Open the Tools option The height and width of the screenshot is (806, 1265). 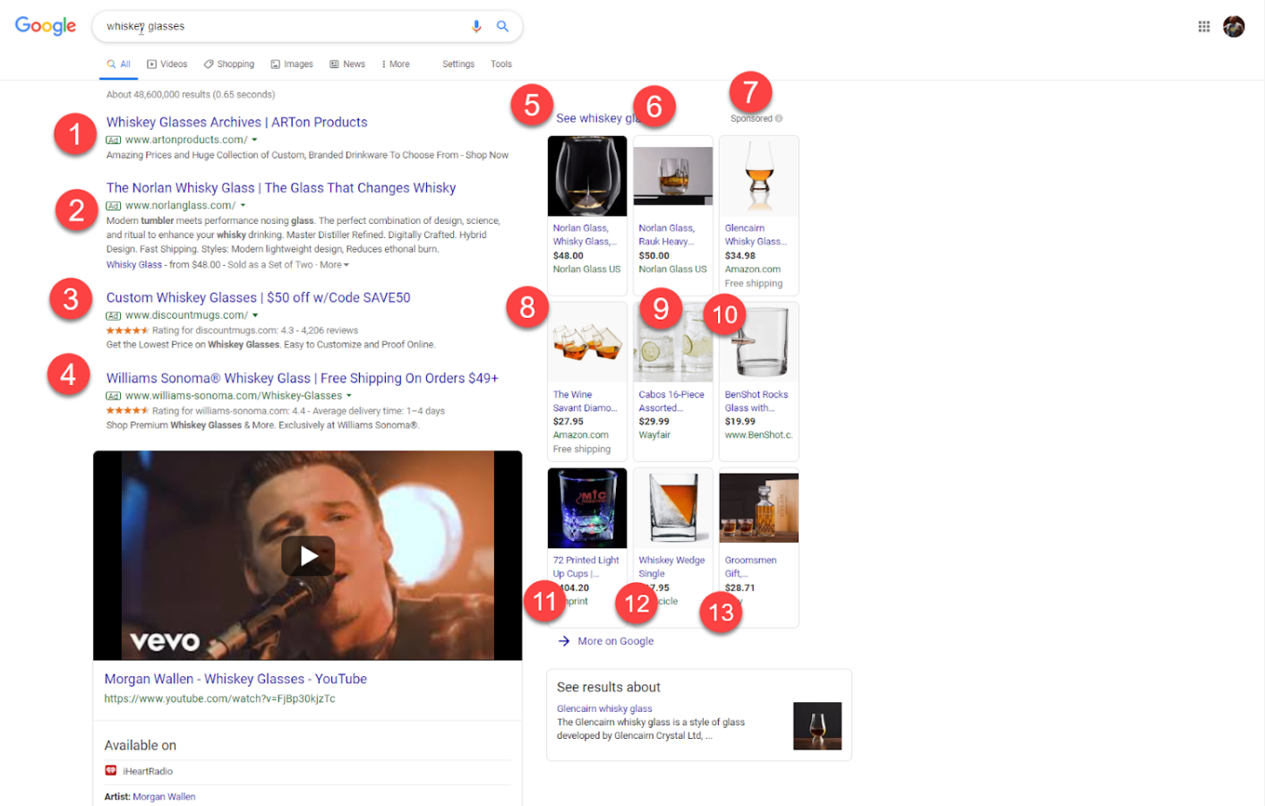tap(500, 64)
